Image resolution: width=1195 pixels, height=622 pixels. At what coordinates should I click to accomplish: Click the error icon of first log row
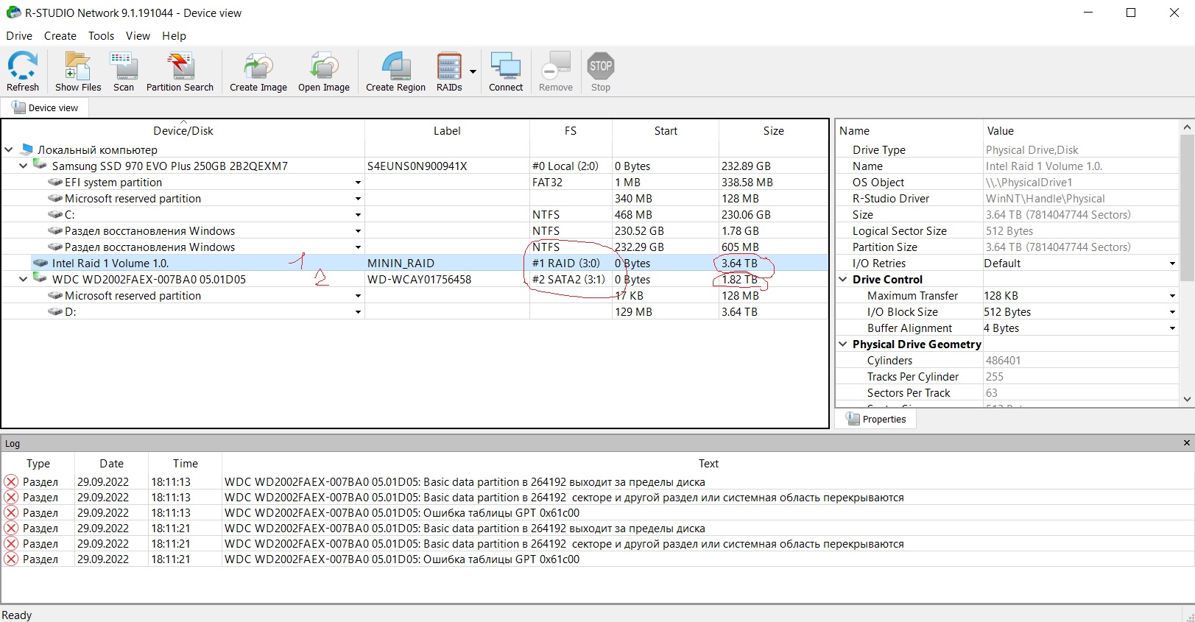click(11, 481)
